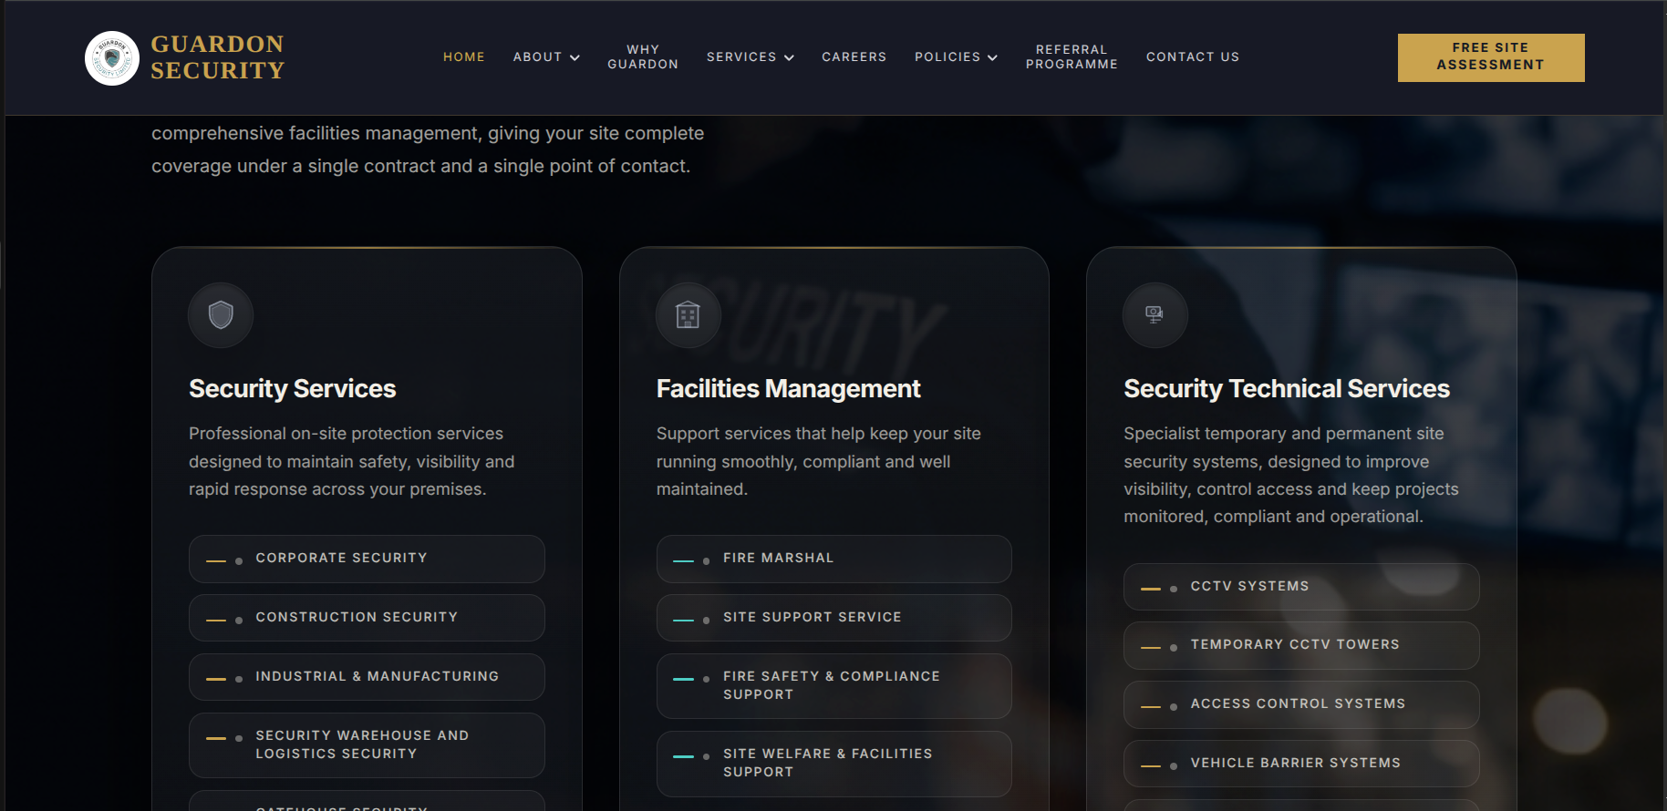Click the Security Services card heading
The image size is (1667, 811).
point(293,389)
